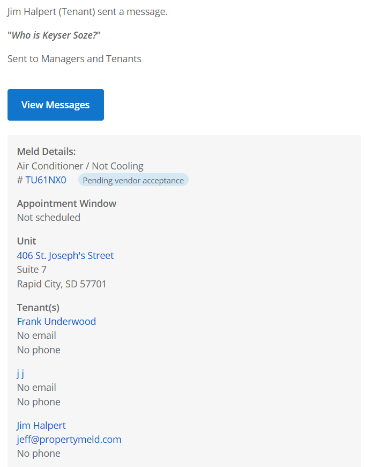Click the Tenant(s) heading
Viewport: 365px width, 467px height.
(x=38, y=307)
